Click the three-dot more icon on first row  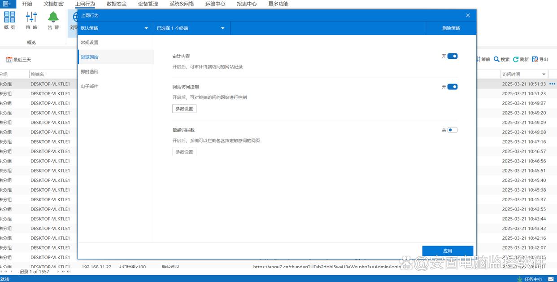(x=552, y=84)
